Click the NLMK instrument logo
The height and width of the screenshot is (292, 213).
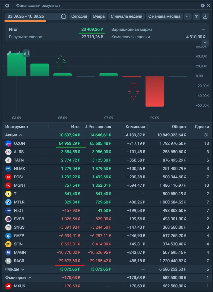point(8,169)
